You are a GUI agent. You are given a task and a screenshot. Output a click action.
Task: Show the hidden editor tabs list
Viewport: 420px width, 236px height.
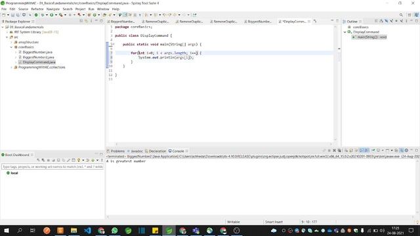click(315, 22)
